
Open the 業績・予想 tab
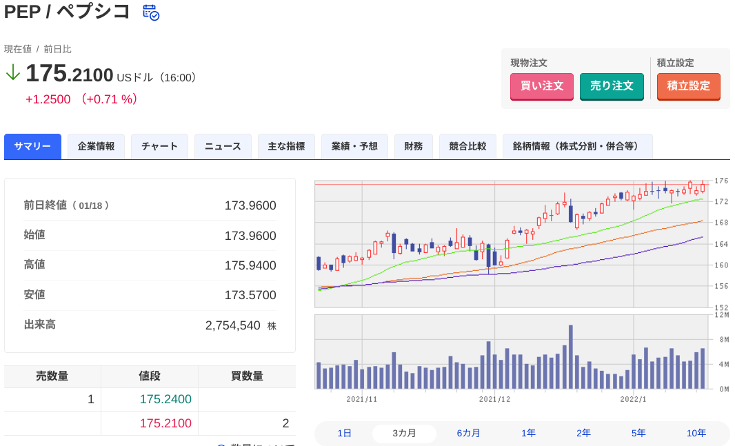pyautogui.click(x=354, y=146)
